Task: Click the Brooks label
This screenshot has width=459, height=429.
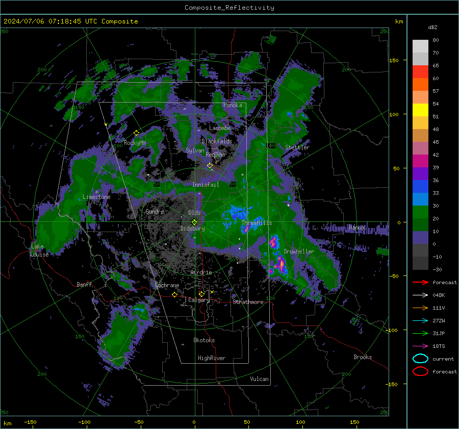Action: (x=363, y=357)
